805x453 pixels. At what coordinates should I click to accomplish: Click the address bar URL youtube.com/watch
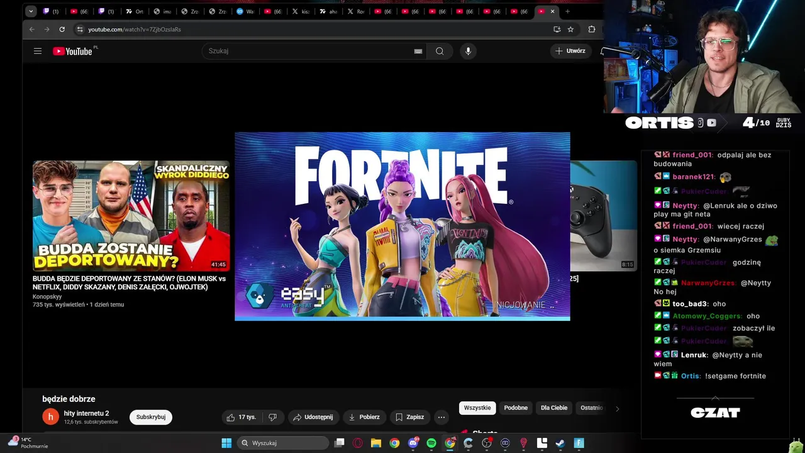click(x=135, y=30)
